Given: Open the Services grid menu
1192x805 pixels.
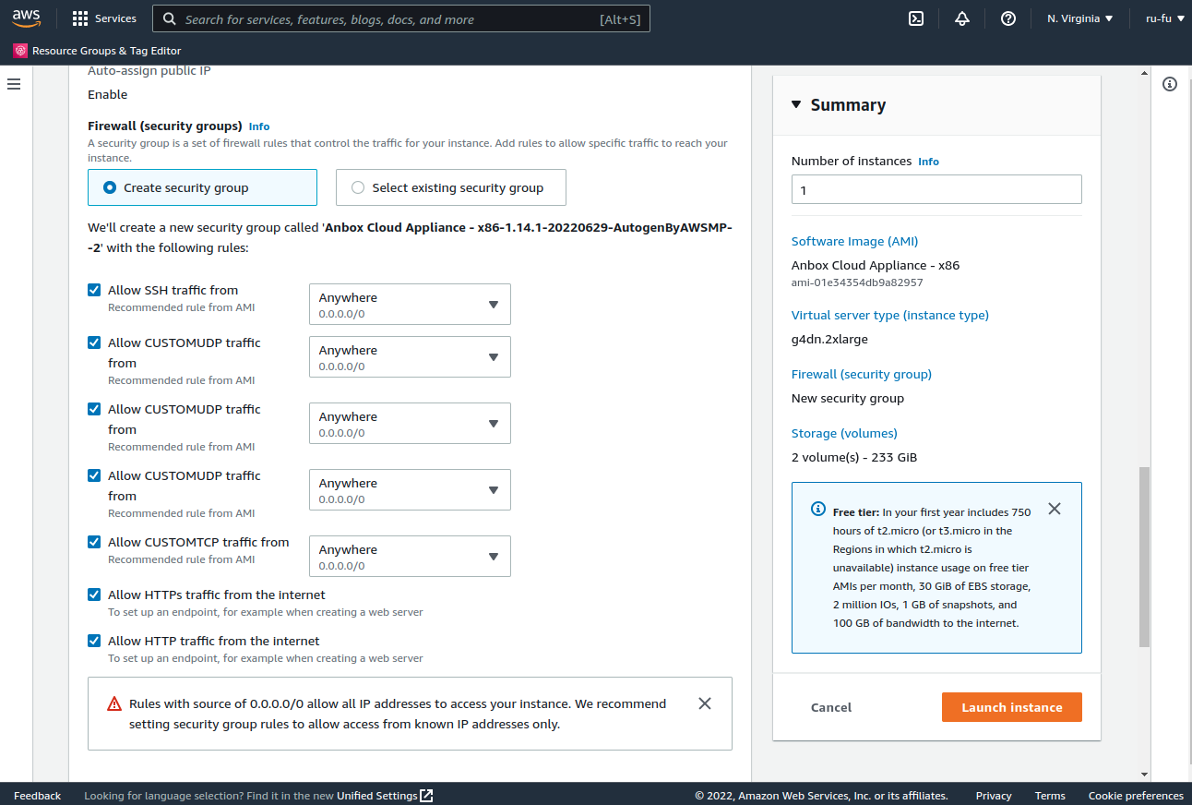Looking at the screenshot, I should (80, 18).
